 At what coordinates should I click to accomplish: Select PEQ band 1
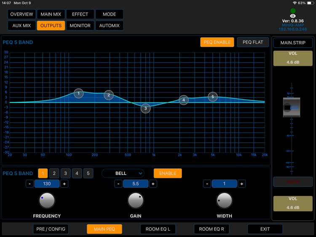tap(43, 173)
